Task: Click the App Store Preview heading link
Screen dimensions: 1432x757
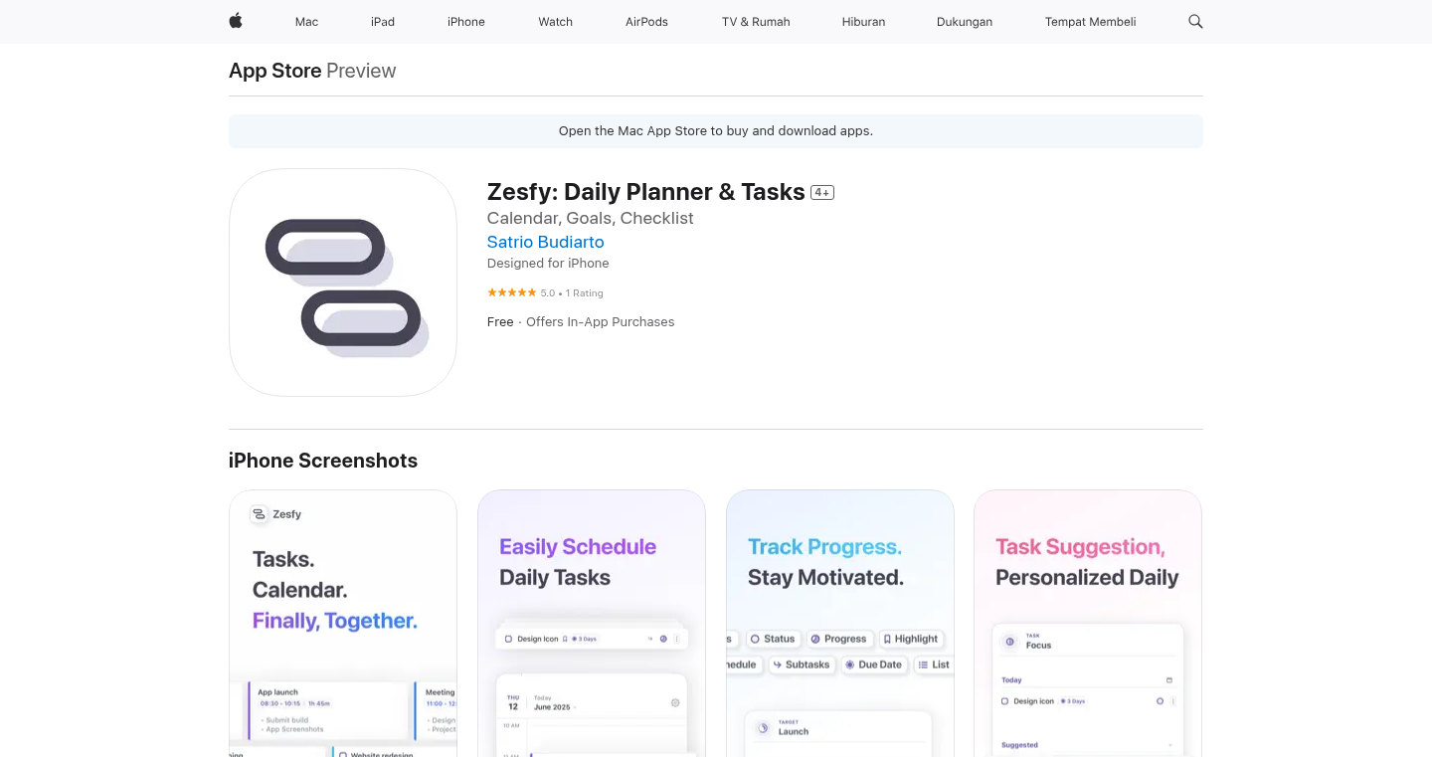Action: [x=312, y=71]
